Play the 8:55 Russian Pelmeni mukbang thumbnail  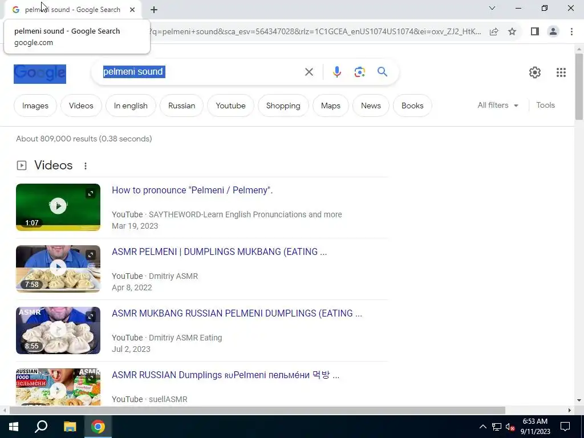[58, 330]
